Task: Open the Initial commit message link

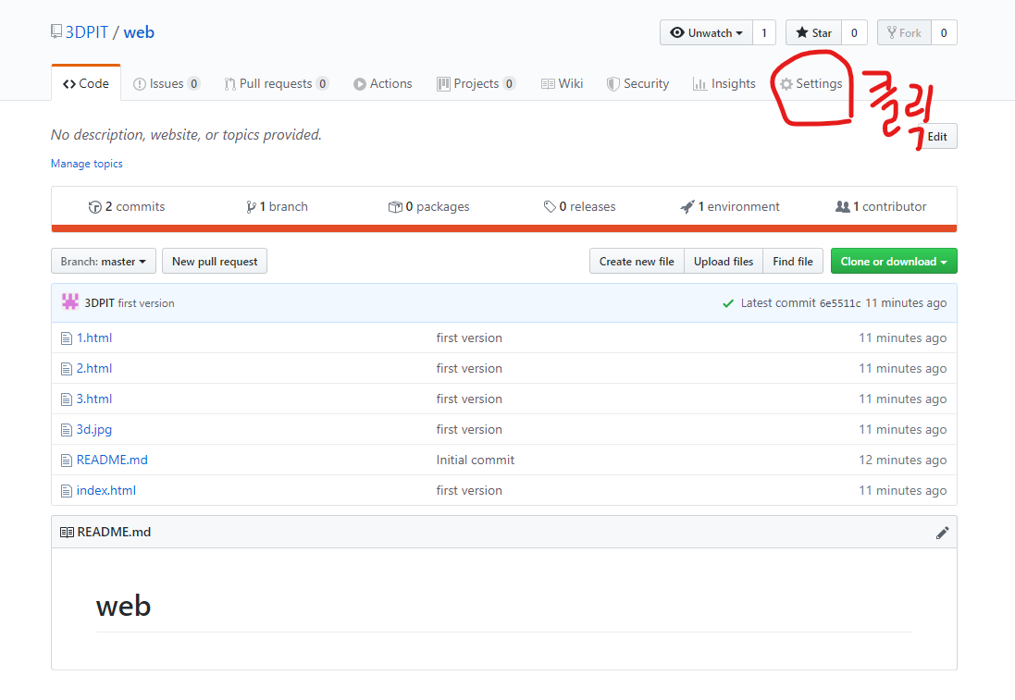Action: tap(476, 460)
